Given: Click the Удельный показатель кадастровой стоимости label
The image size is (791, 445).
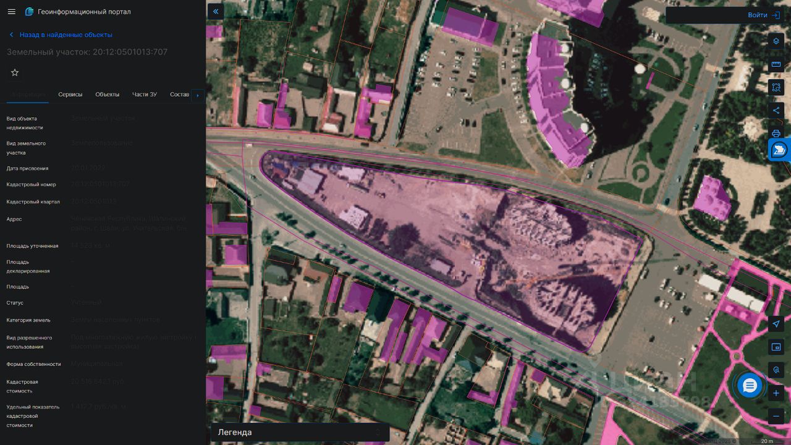Looking at the screenshot, I should point(33,416).
